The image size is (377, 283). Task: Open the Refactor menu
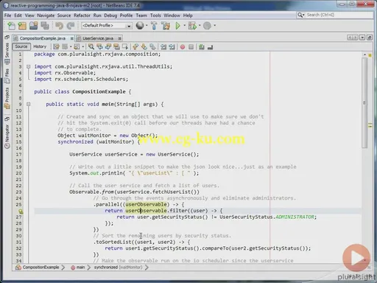coord(82,15)
